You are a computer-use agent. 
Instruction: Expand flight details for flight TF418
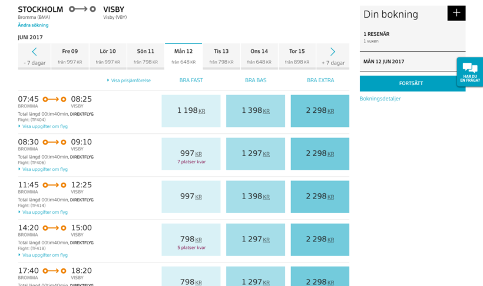pyautogui.click(x=43, y=255)
